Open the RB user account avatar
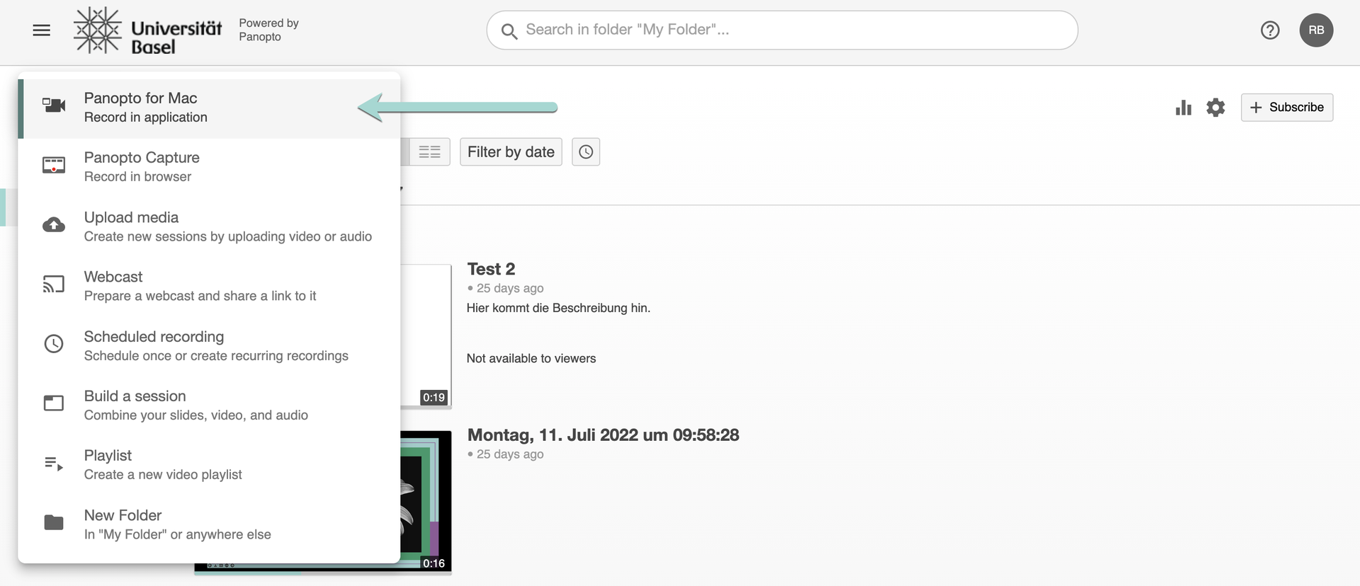This screenshot has width=1360, height=586. (1315, 30)
